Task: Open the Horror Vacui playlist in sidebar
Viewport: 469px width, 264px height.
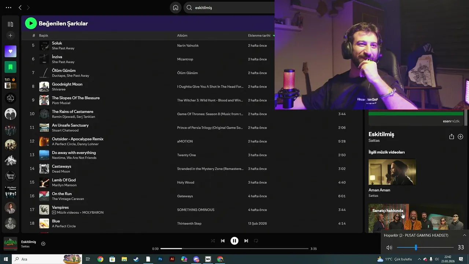Action: click(10, 176)
